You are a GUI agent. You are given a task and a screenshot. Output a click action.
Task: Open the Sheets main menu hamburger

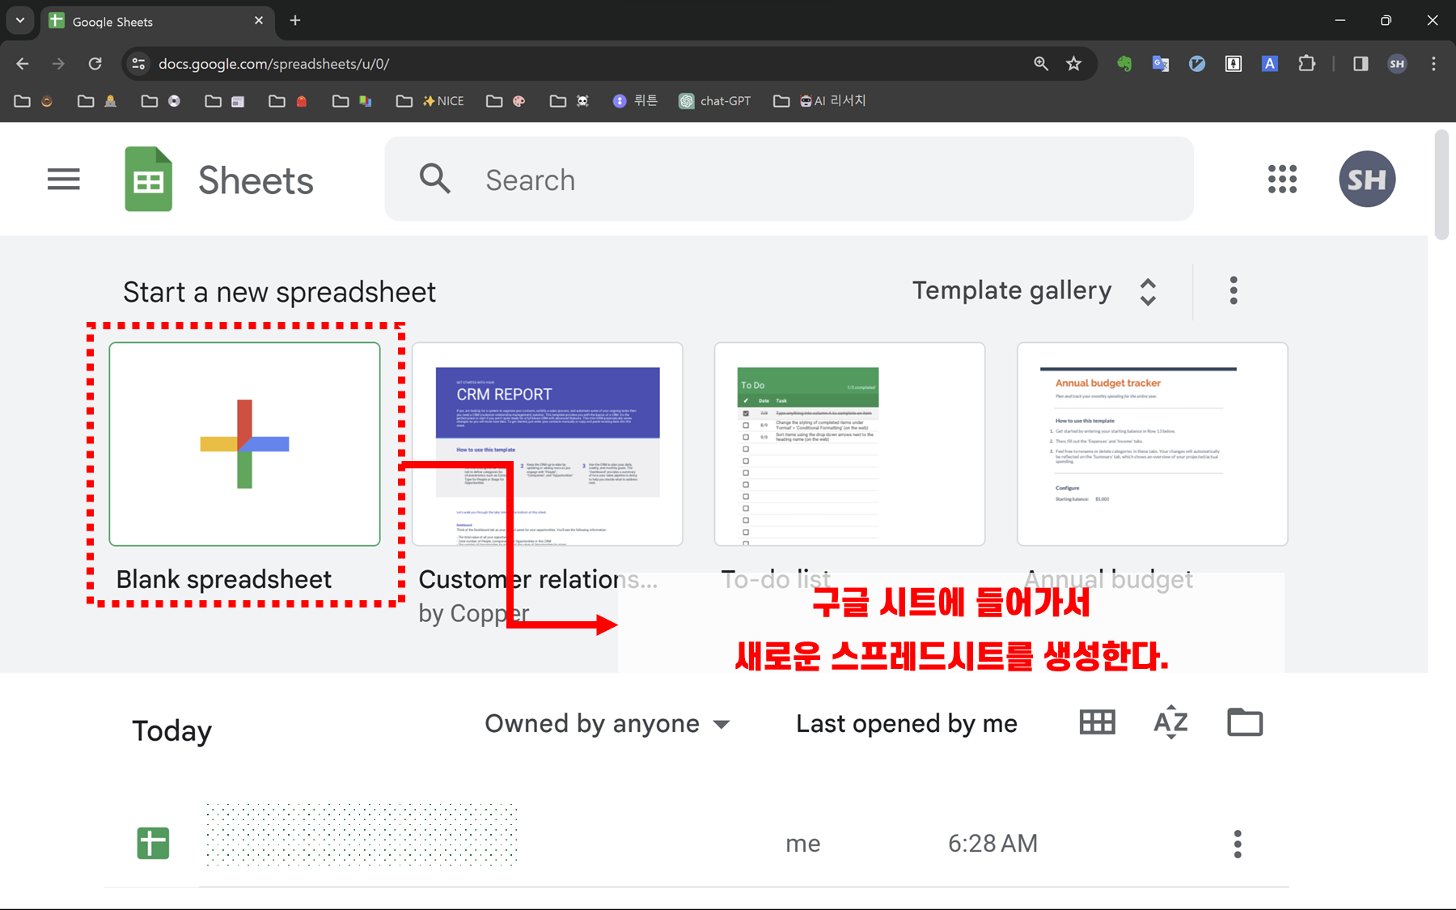click(x=63, y=179)
